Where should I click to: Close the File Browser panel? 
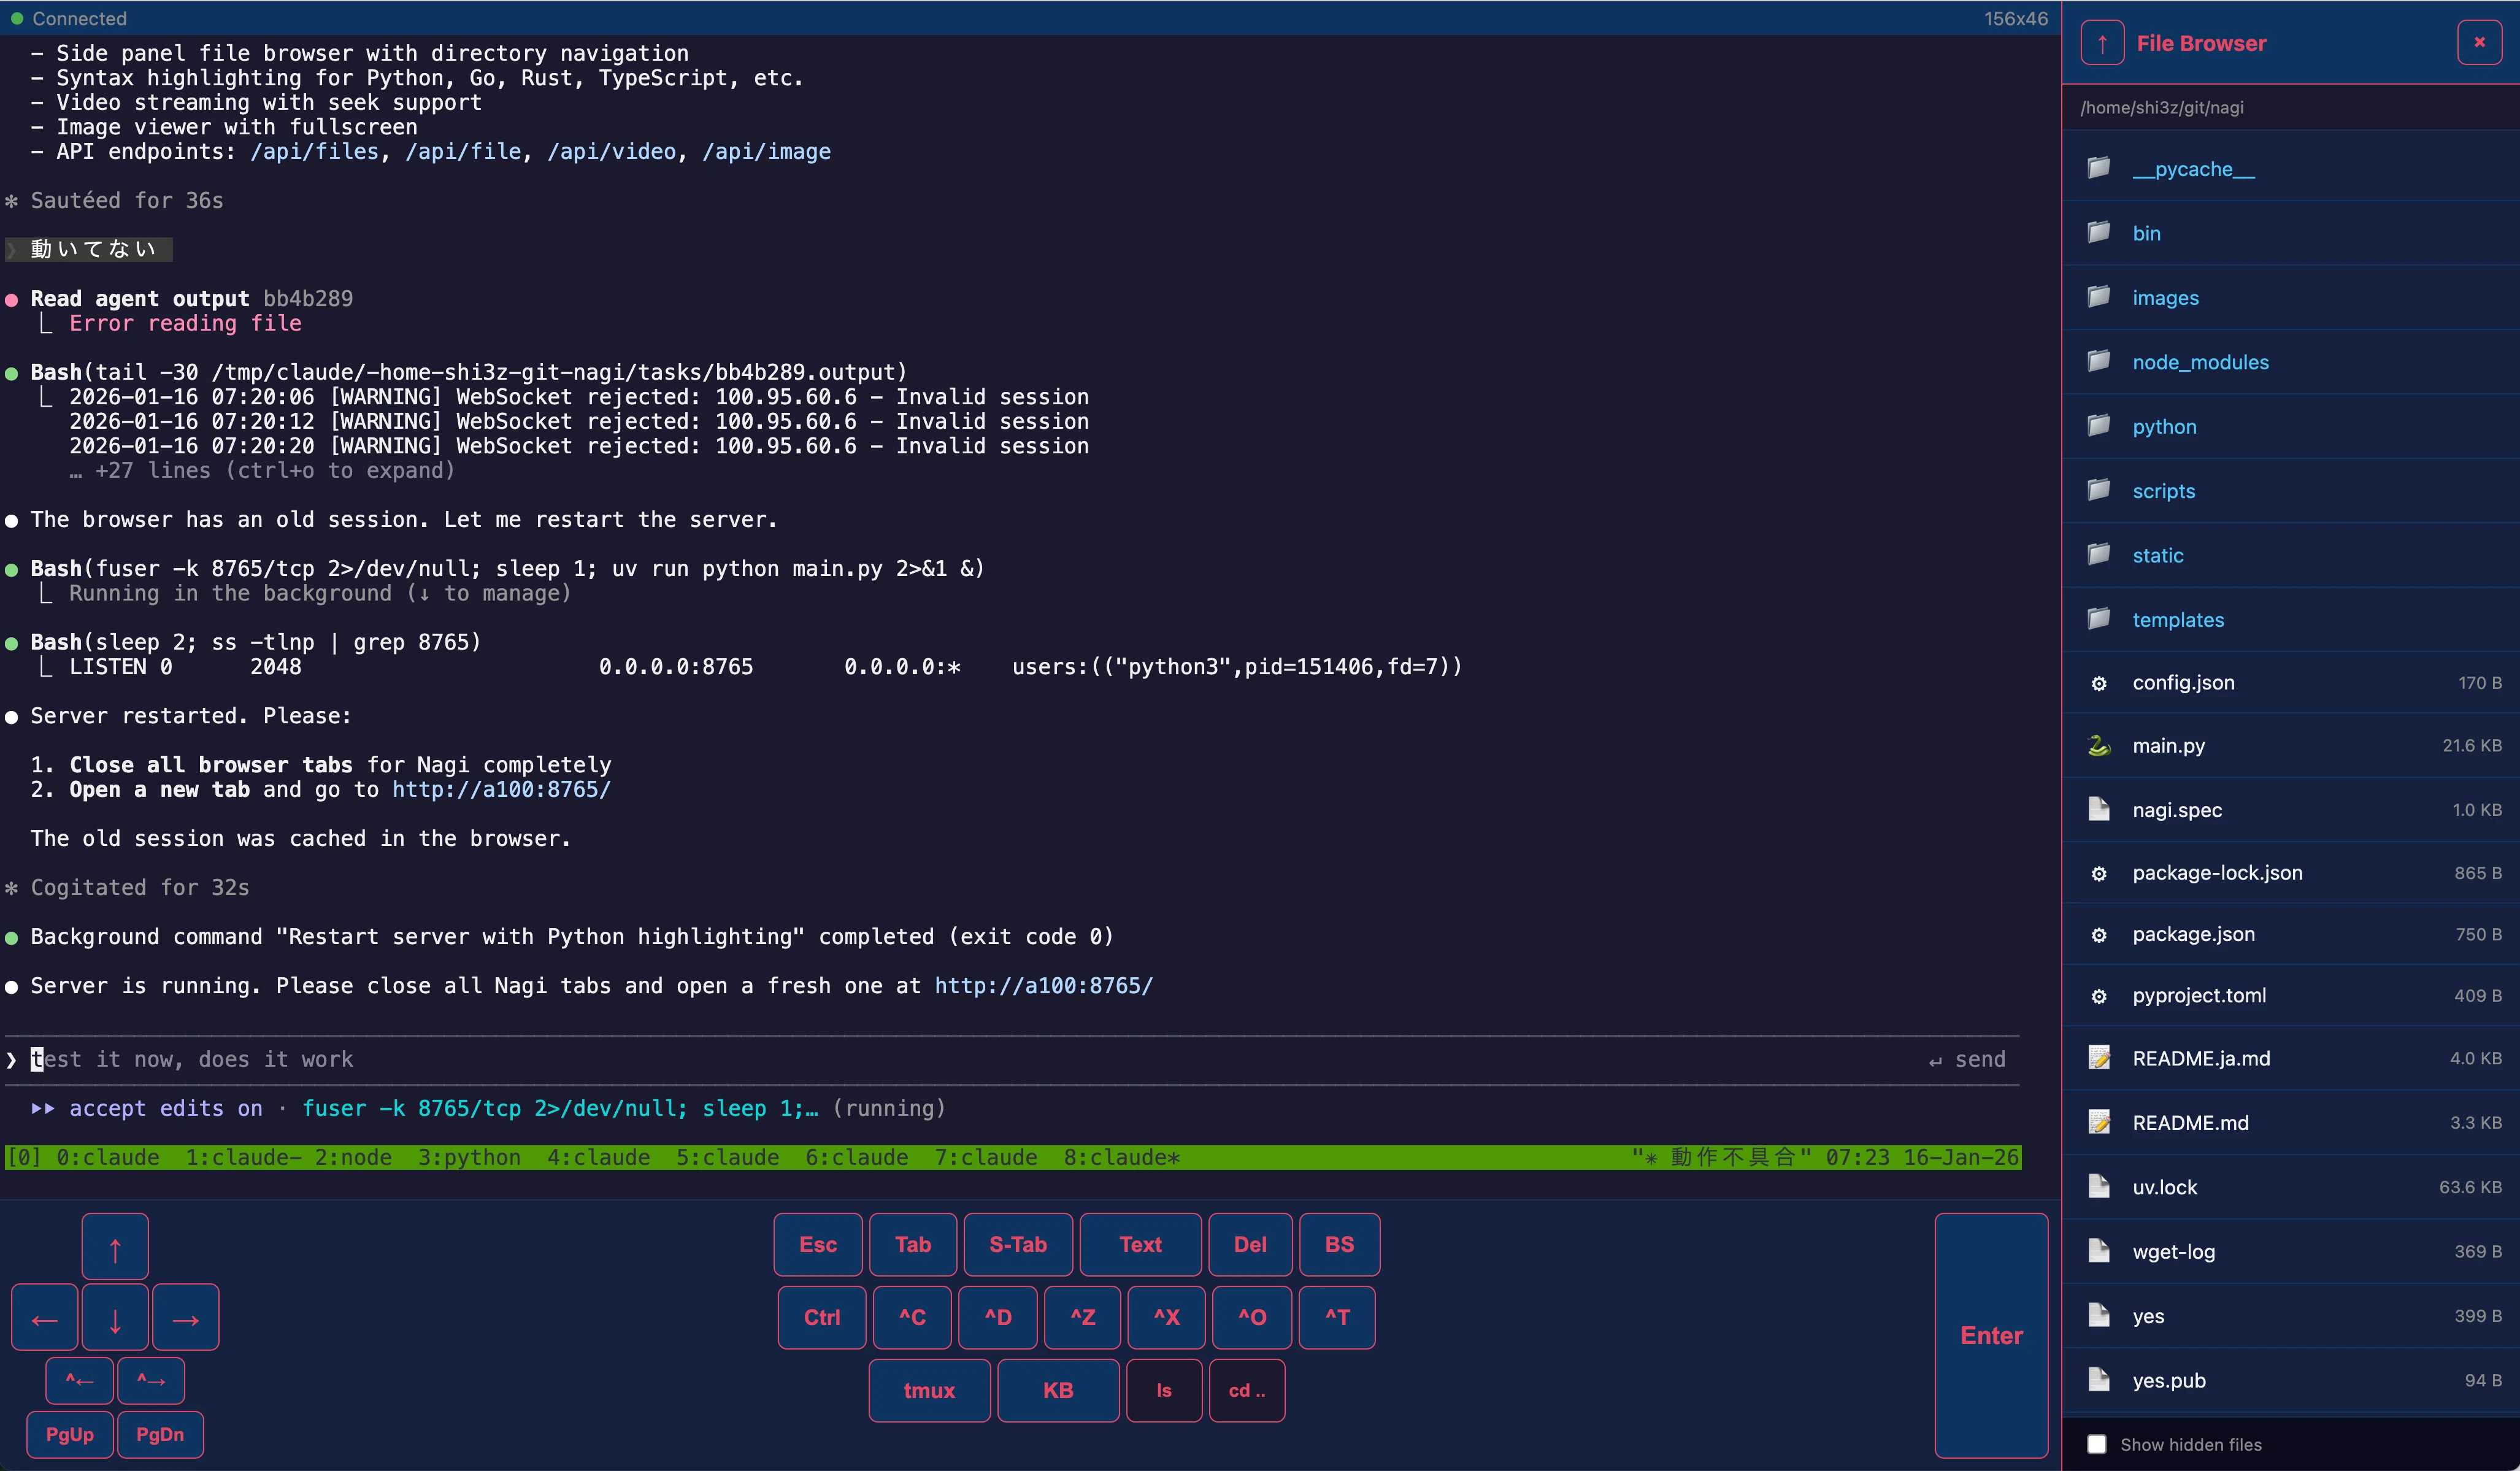(x=2479, y=42)
